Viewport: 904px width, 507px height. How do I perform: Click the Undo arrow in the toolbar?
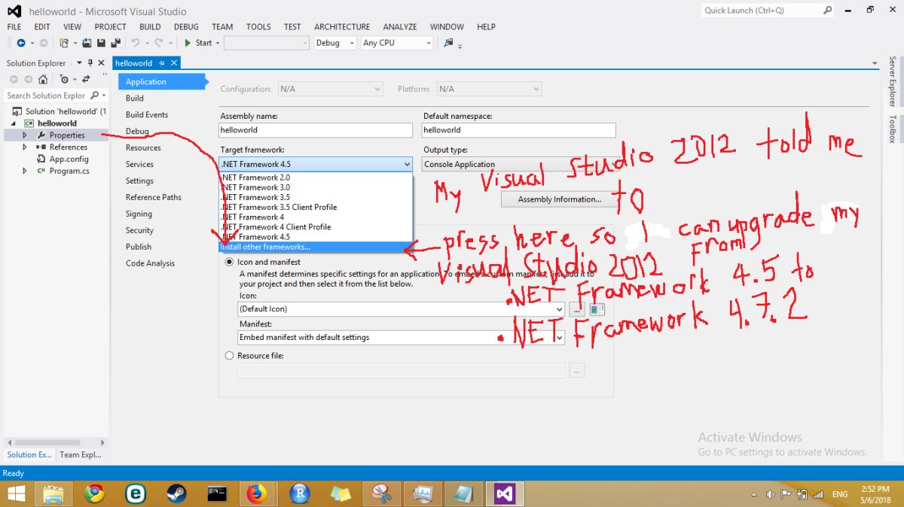[136, 43]
